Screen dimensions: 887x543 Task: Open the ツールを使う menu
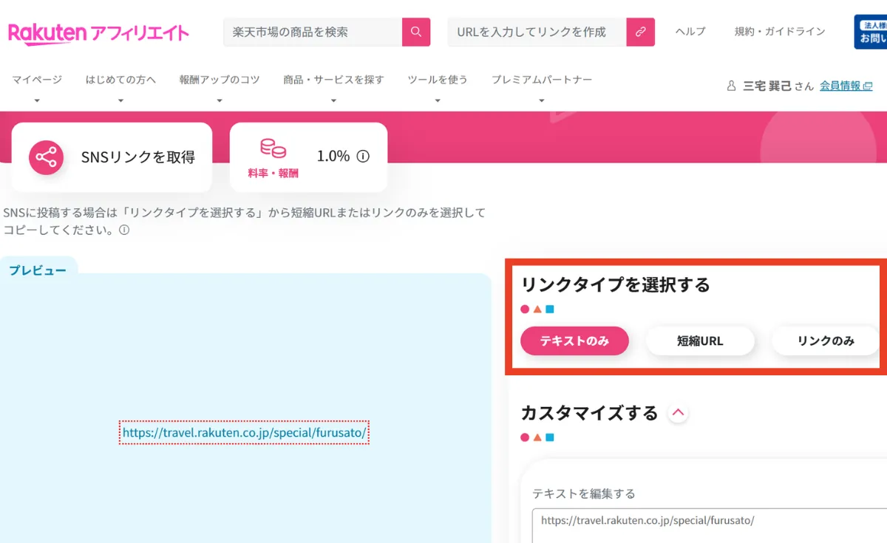[x=438, y=80]
